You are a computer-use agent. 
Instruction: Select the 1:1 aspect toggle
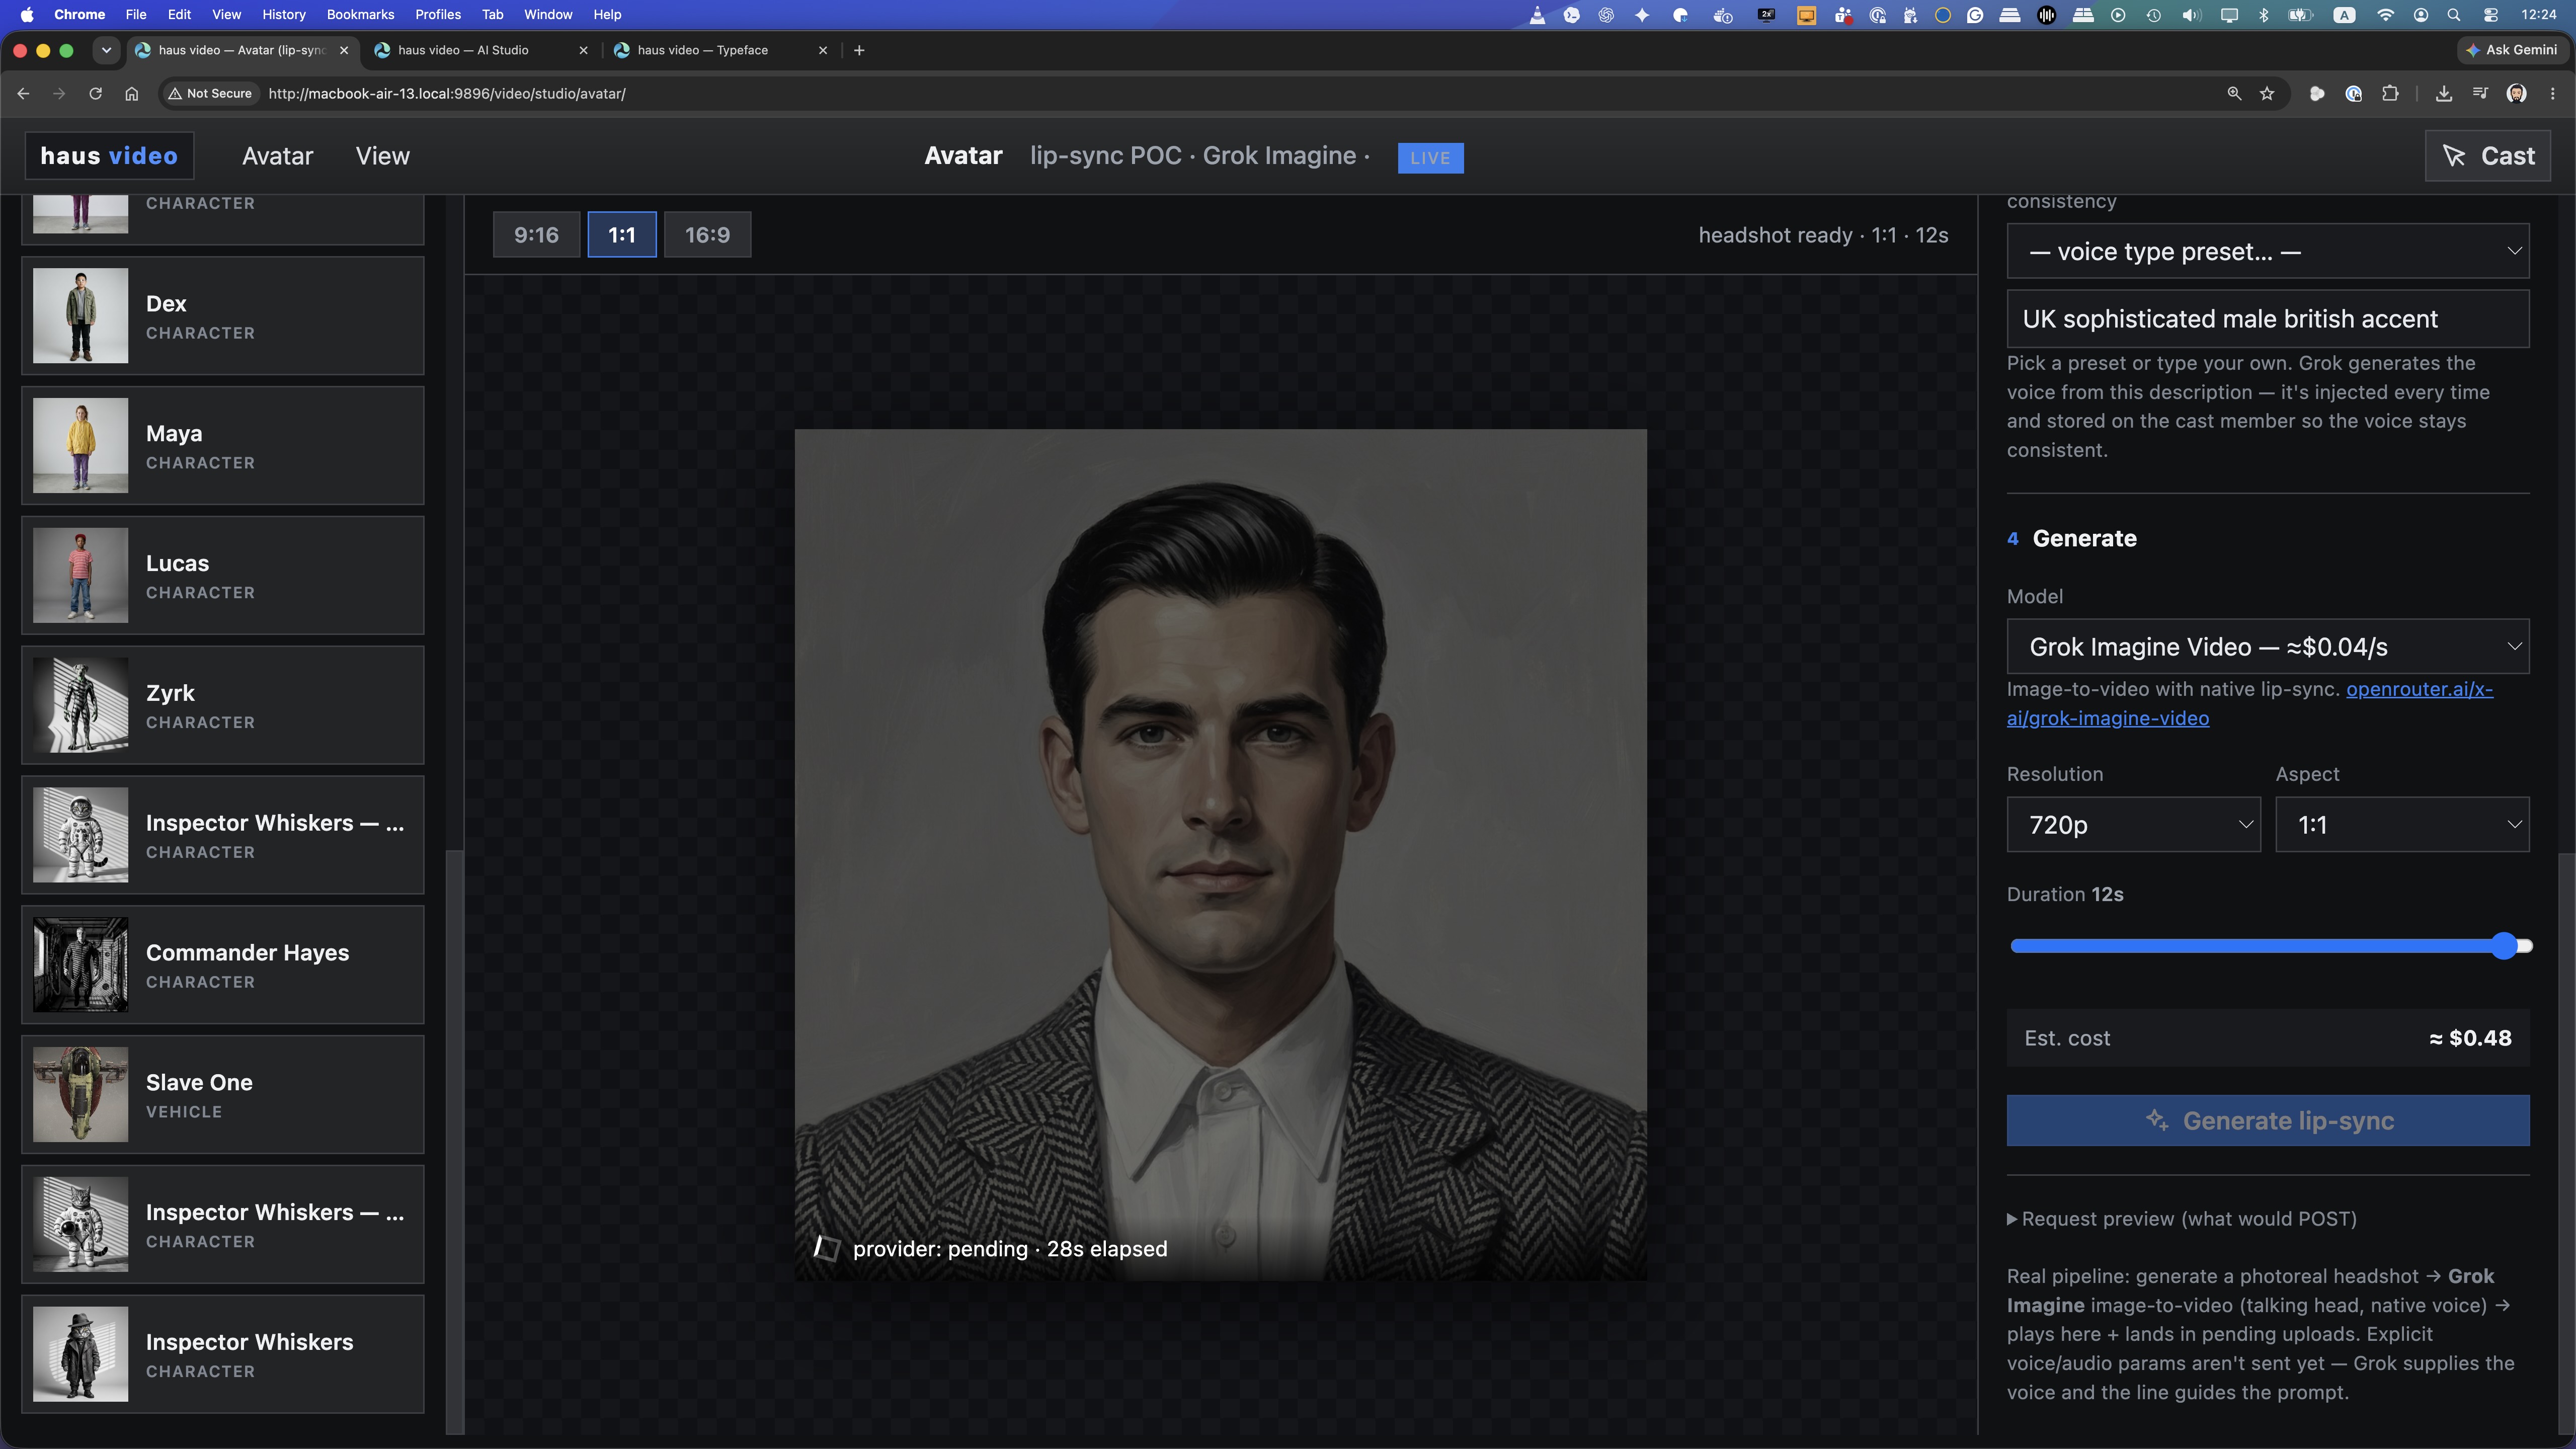tap(622, 235)
